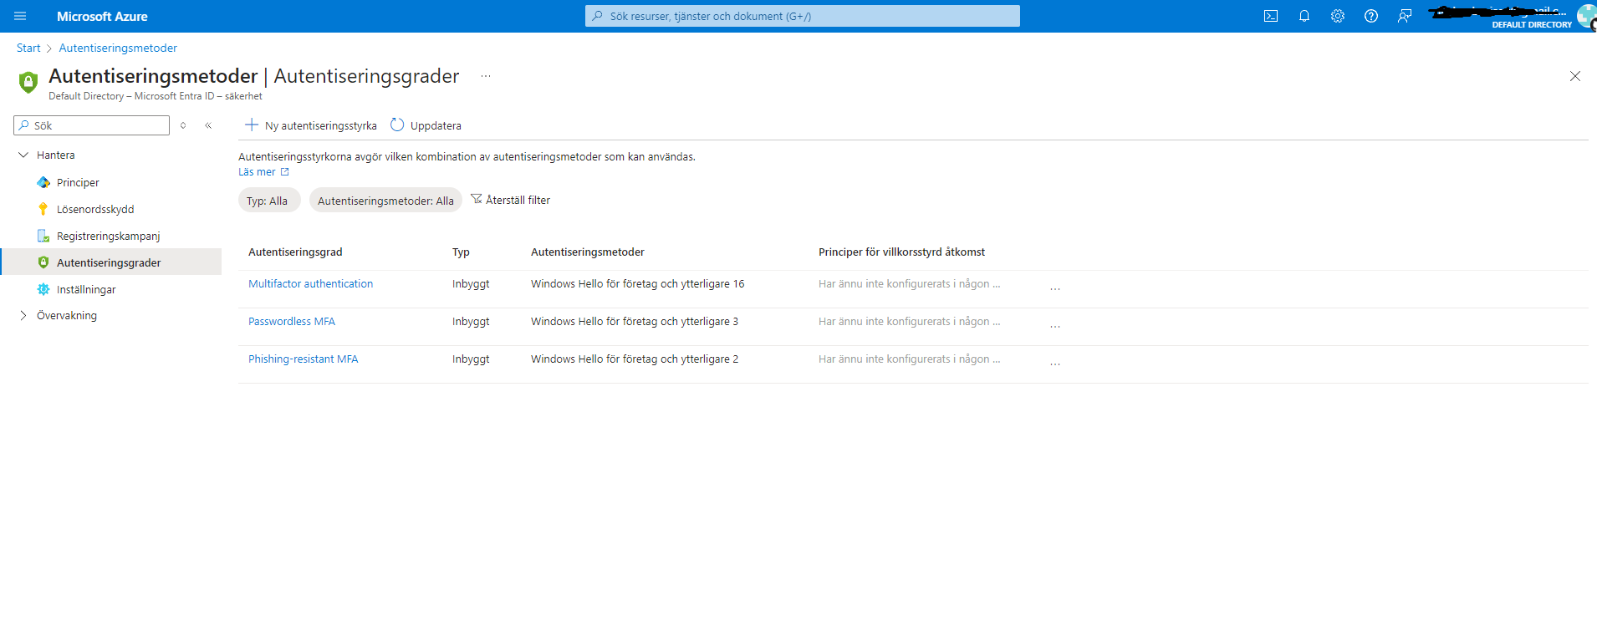Open Principer in the sidebar
Screen dimensions: 1597x631
coord(78,182)
